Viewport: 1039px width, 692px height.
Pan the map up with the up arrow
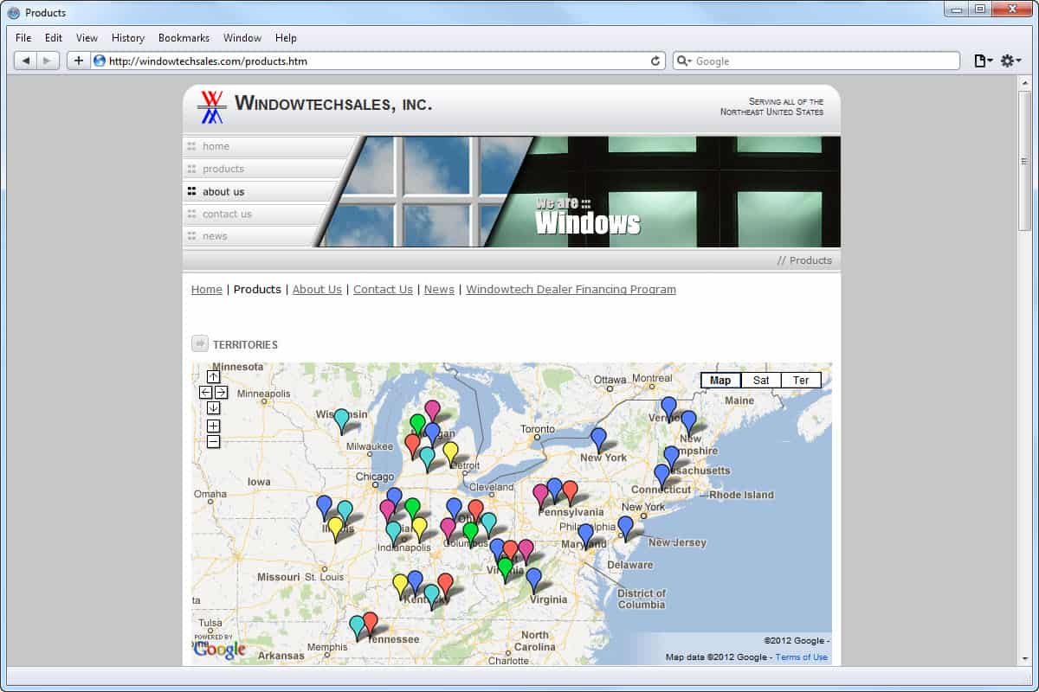coord(214,376)
